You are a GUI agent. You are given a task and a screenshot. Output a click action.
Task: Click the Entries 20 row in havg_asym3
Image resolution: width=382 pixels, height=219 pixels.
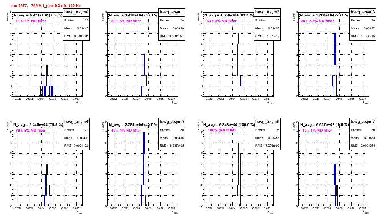coord(363,20)
